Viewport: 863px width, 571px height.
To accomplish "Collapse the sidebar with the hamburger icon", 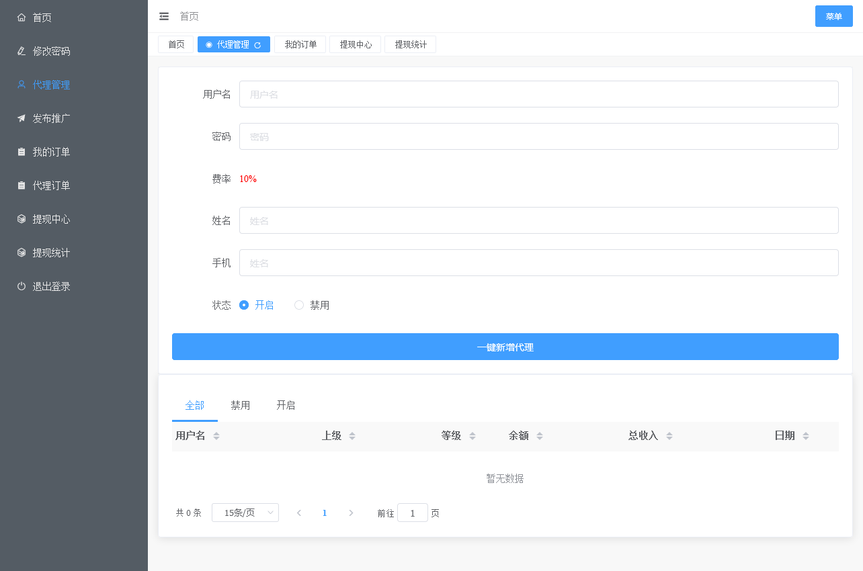I will [164, 16].
